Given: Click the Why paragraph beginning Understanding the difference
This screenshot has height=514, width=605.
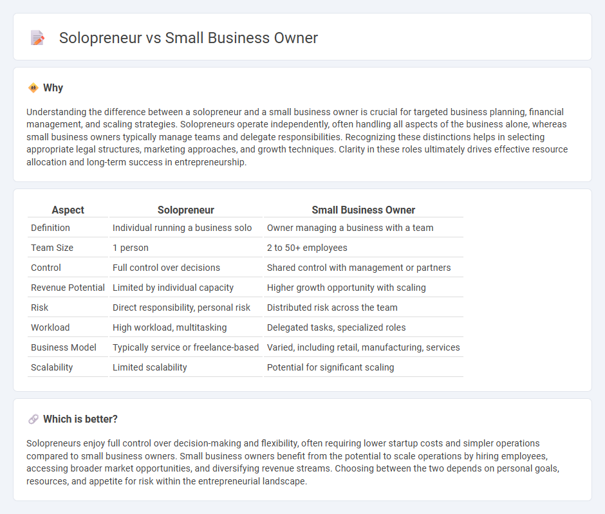Looking at the screenshot, I should coord(297,137).
